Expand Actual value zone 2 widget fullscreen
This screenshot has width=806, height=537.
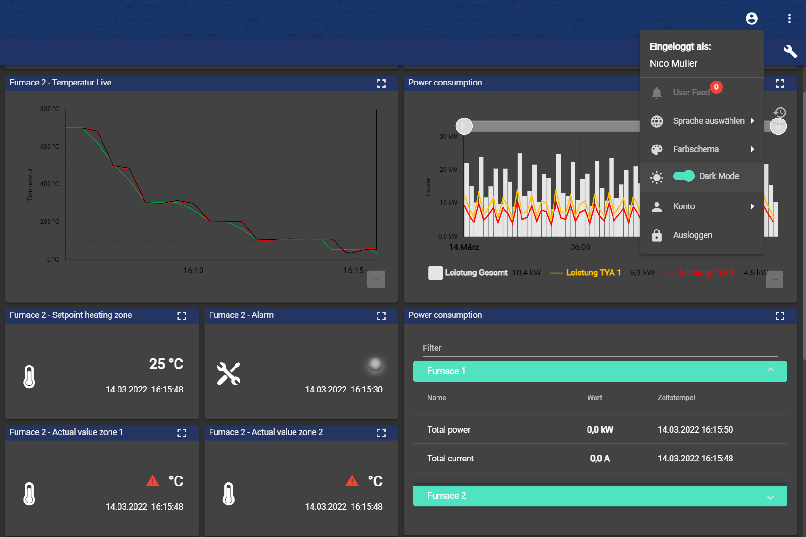(381, 433)
